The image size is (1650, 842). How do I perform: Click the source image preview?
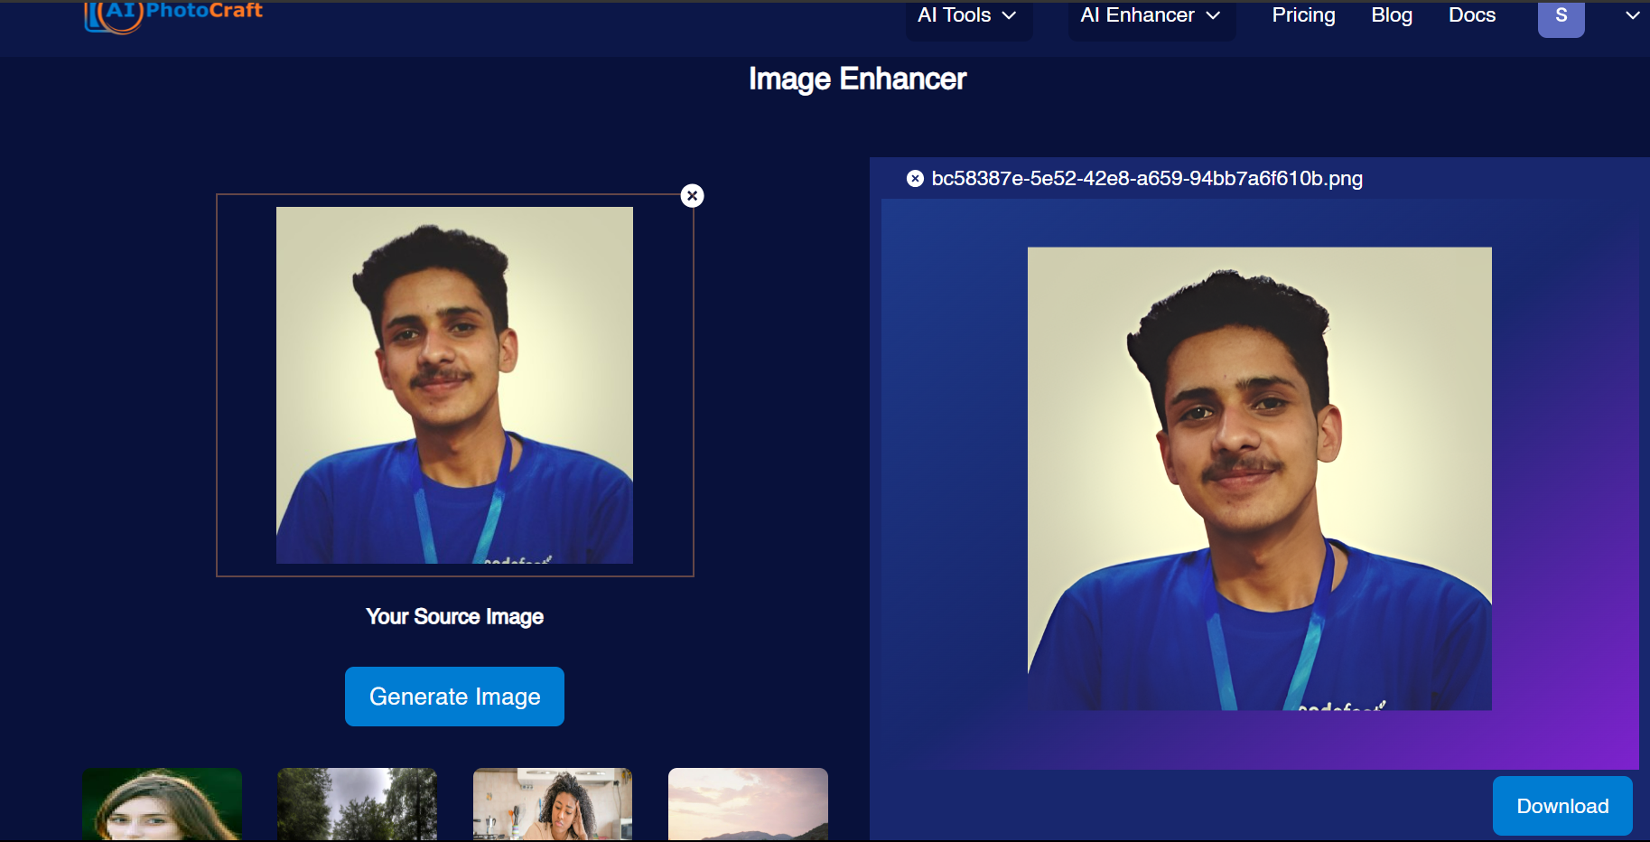pyautogui.click(x=454, y=385)
